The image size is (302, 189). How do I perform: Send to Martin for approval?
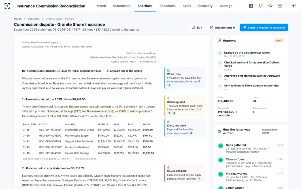coord(264,27)
